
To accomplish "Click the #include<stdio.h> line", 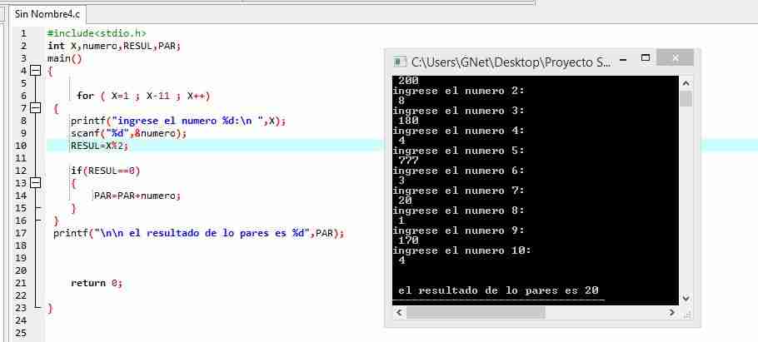I will [97, 33].
